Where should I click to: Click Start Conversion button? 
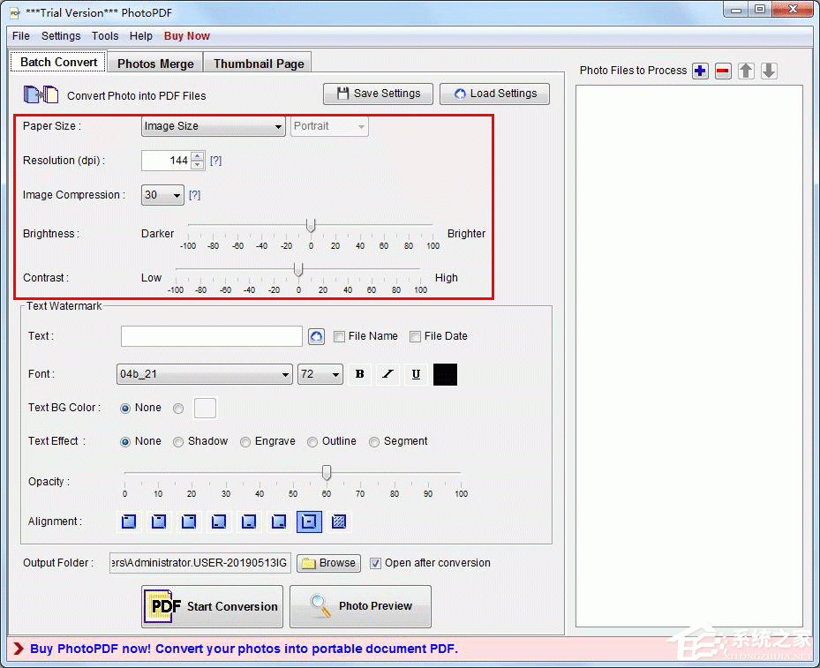[x=213, y=606]
